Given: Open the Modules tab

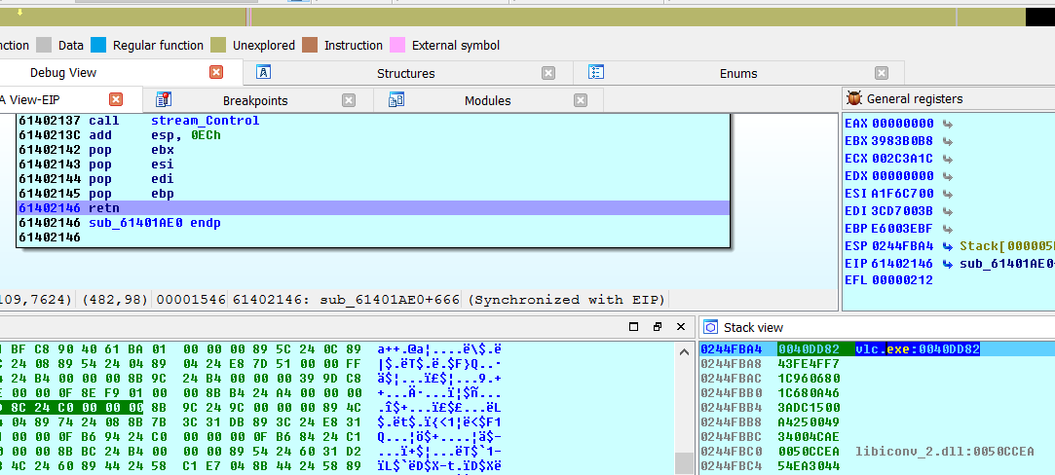Looking at the screenshot, I should point(487,100).
